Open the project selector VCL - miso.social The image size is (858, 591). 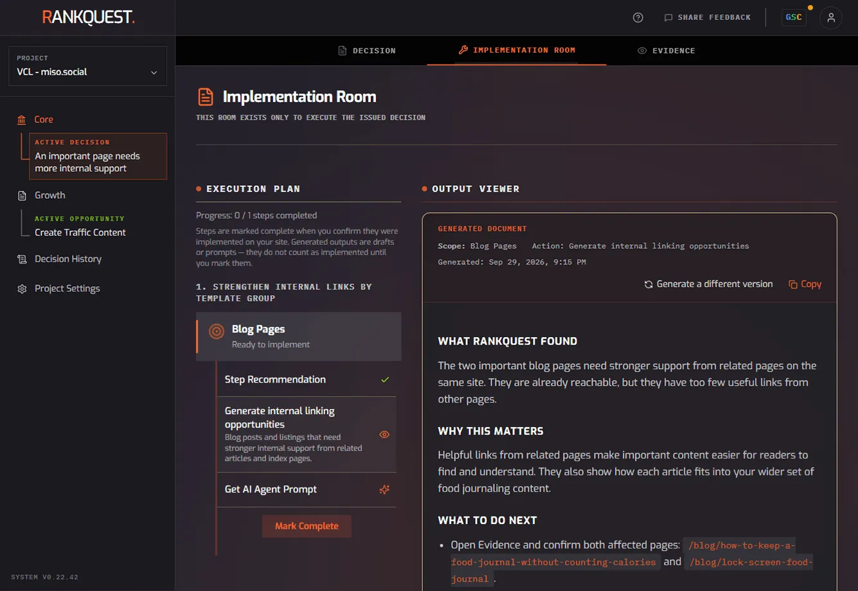tap(87, 66)
